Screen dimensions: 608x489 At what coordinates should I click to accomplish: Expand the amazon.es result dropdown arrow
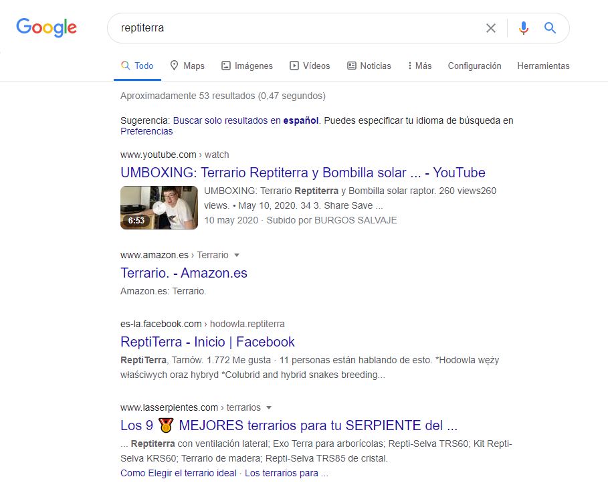click(x=237, y=255)
